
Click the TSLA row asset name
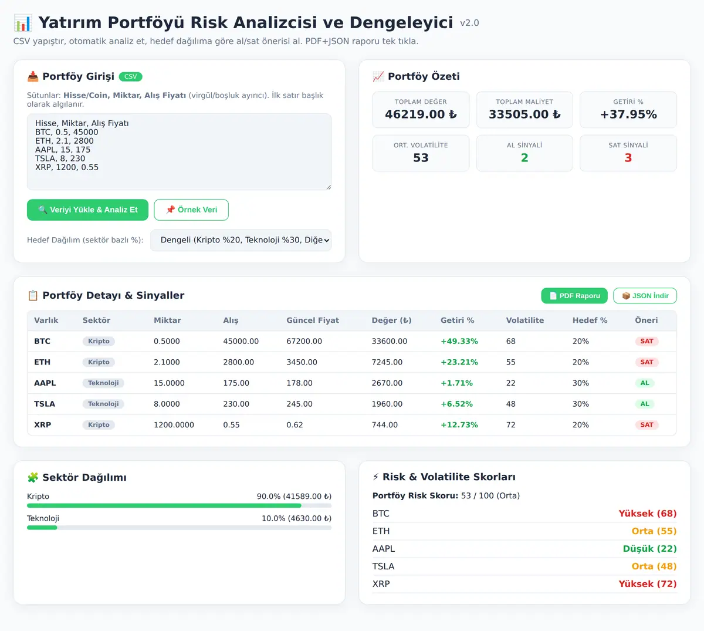click(x=45, y=404)
